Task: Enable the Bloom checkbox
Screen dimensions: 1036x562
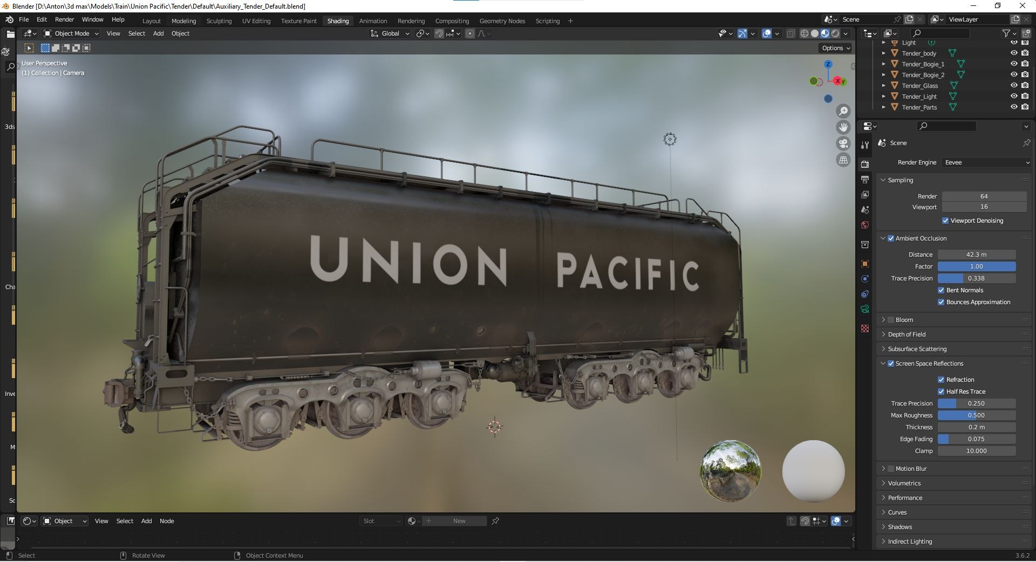Action: coord(891,320)
